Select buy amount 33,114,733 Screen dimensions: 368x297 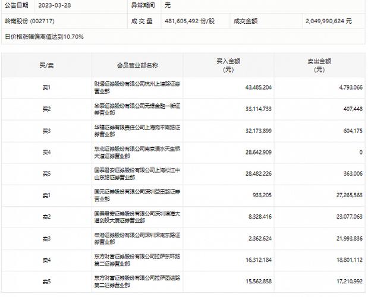pos(259,109)
